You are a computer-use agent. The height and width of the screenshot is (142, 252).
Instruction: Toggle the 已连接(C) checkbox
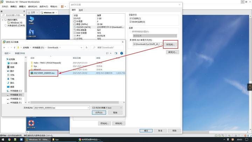click(x=131, y=19)
